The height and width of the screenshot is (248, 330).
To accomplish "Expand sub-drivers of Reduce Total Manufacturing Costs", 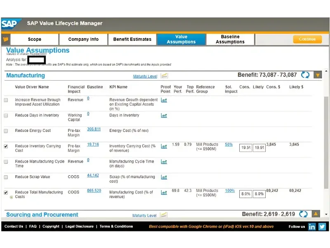I will [12, 197].
